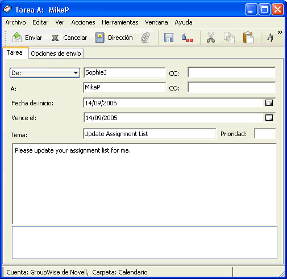Screen dimensions: 287x279
Task: Click the GroupWise task icon in title bar
Action: tap(8, 9)
